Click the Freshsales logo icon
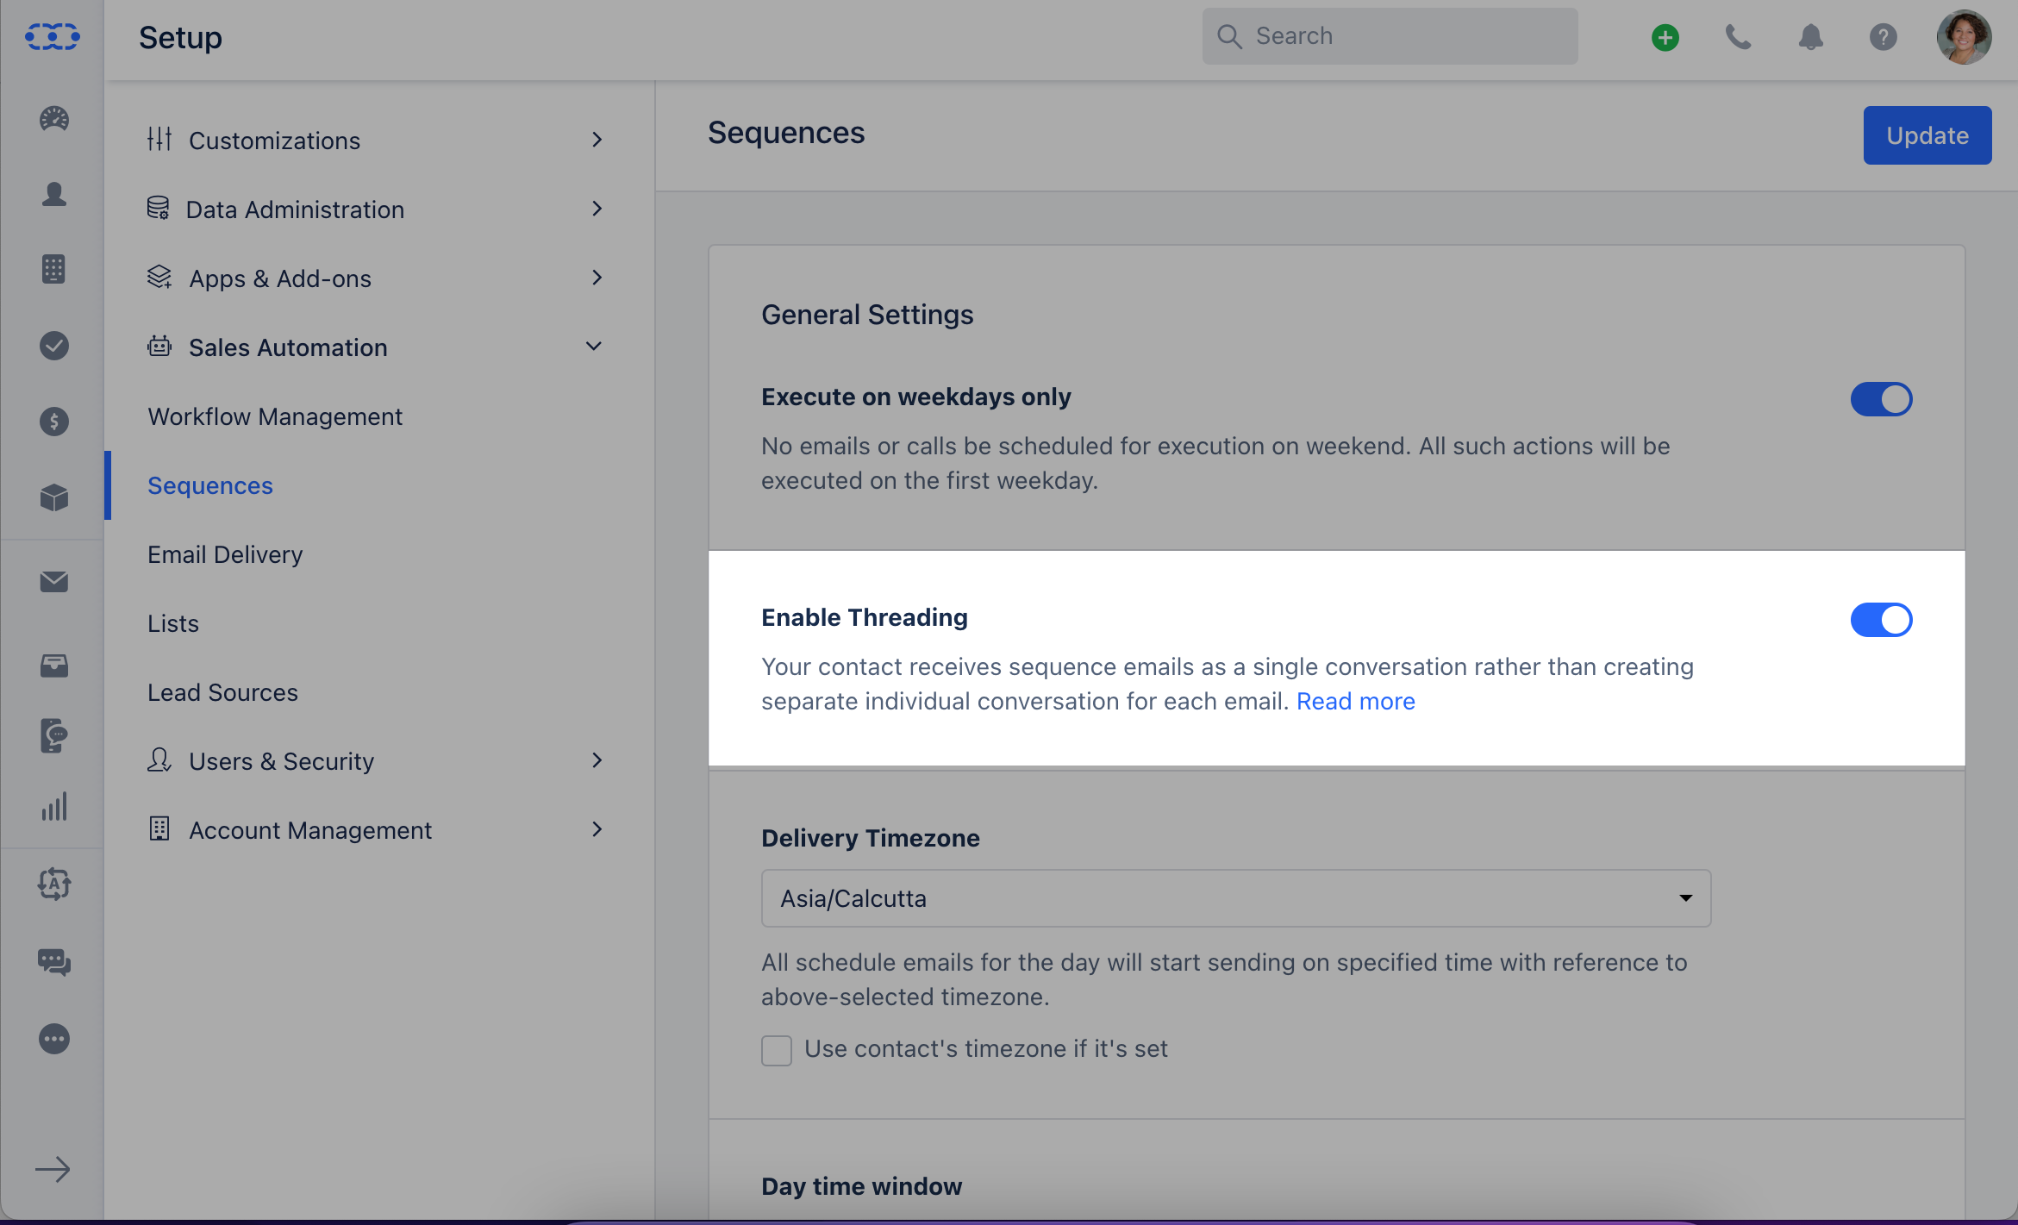2018x1225 pixels. (53, 37)
